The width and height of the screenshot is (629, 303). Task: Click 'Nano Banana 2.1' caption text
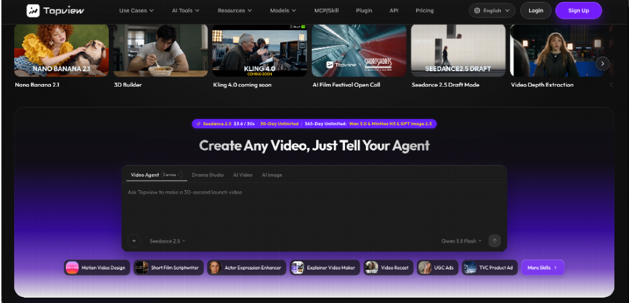pyautogui.click(x=37, y=85)
